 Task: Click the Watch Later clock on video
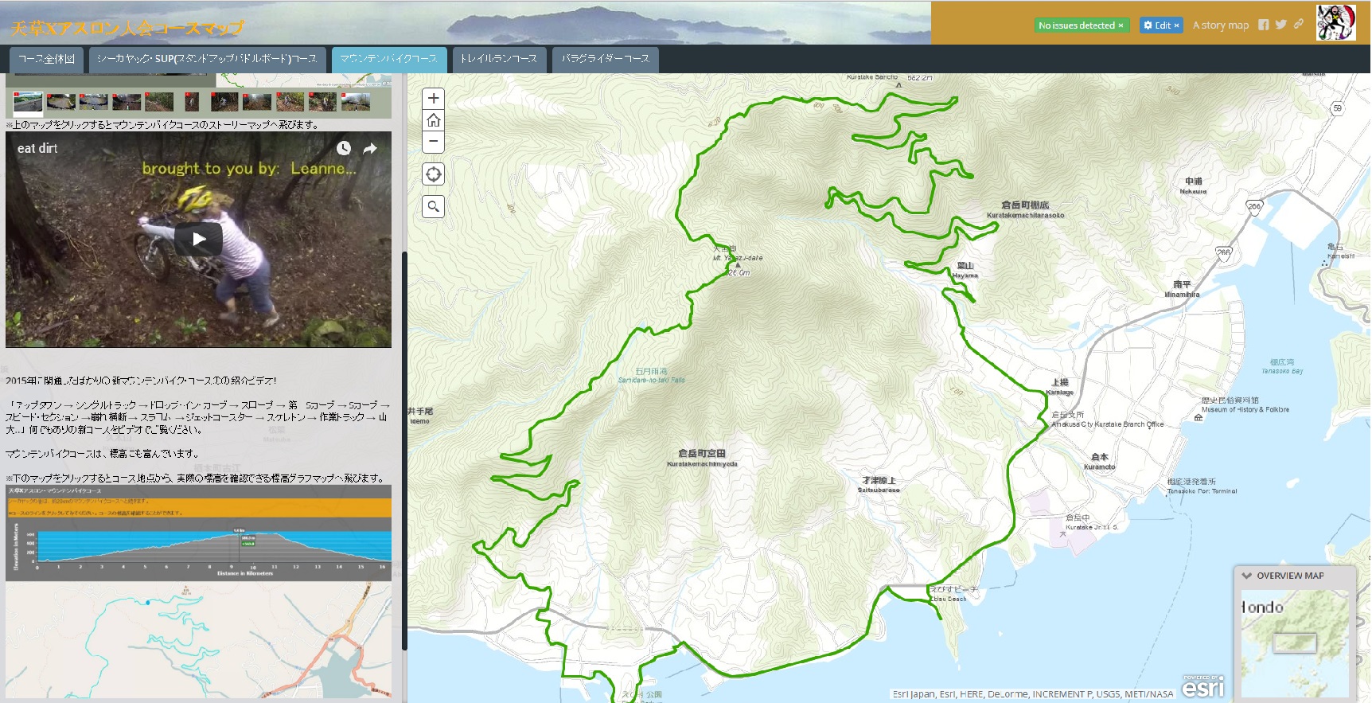point(344,148)
